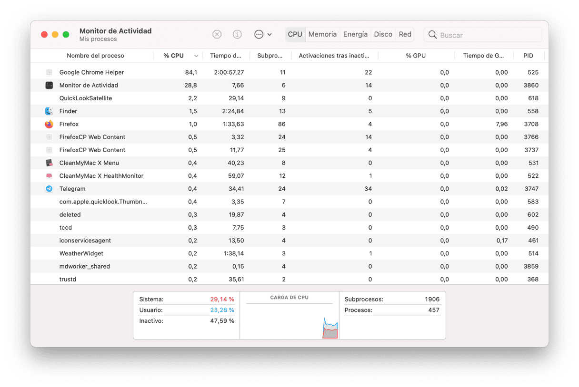
Task: Select the WeatherWidget process row
Action: [289, 253]
